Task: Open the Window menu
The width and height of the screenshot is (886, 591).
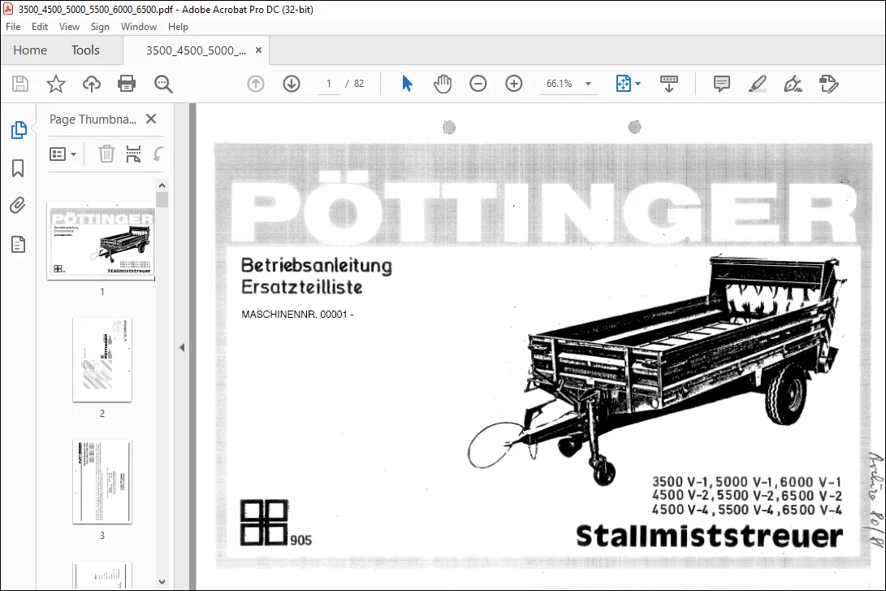Action: pos(138,27)
